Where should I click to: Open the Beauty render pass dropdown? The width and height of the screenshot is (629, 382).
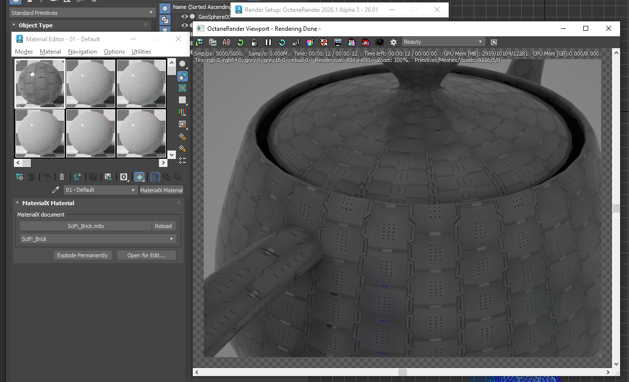[443, 42]
